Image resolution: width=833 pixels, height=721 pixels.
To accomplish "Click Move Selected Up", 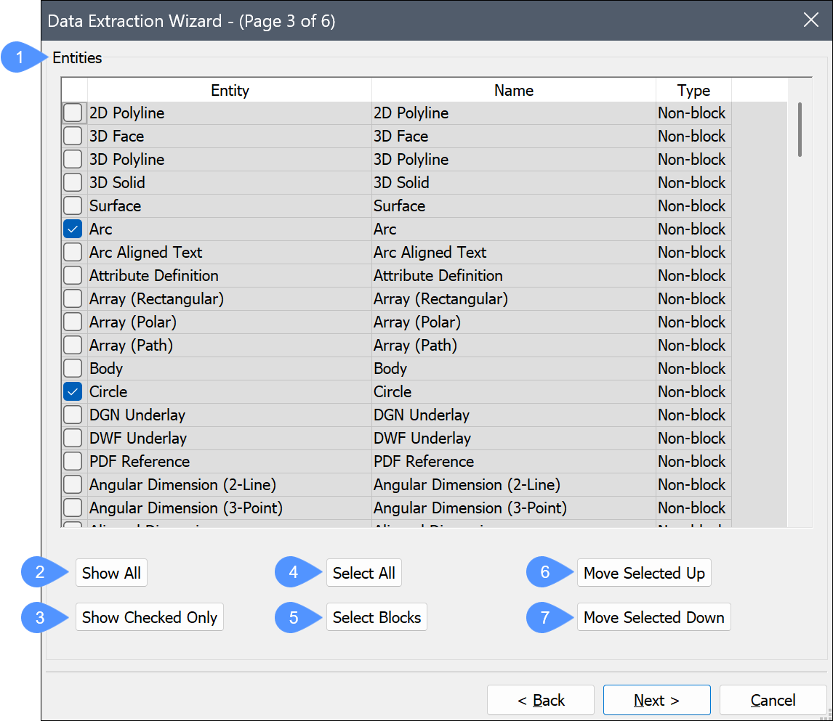I will pos(644,573).
